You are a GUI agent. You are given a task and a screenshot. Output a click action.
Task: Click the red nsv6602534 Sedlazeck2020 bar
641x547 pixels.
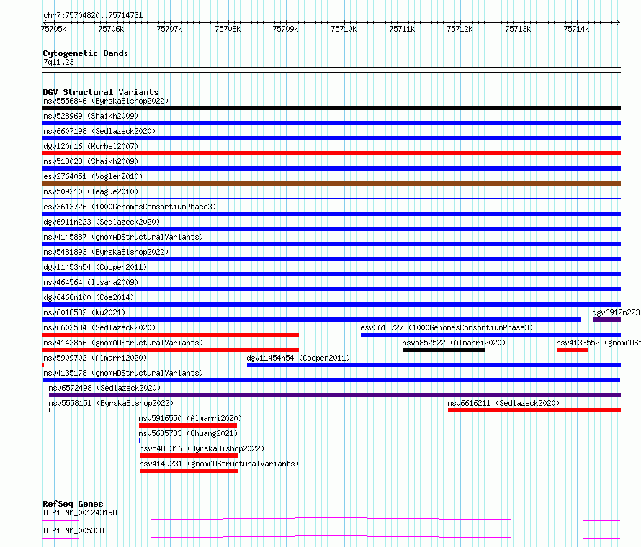coord(171,335)
